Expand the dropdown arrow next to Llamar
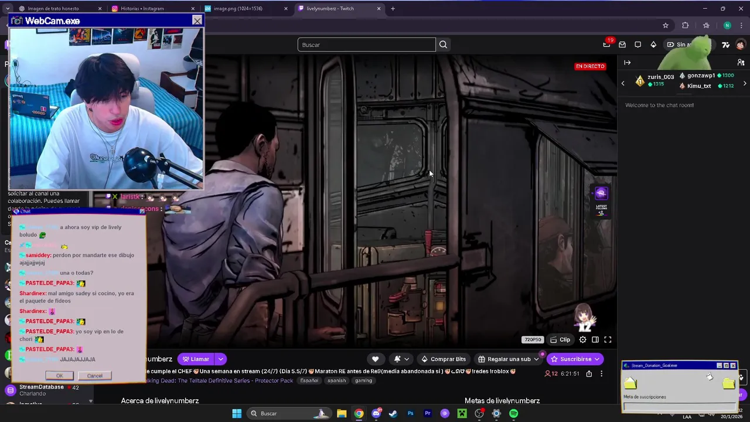 point(221,359)
